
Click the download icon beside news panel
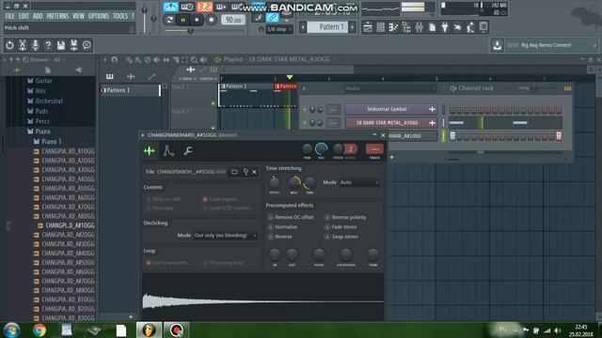(x=498, y=45)
